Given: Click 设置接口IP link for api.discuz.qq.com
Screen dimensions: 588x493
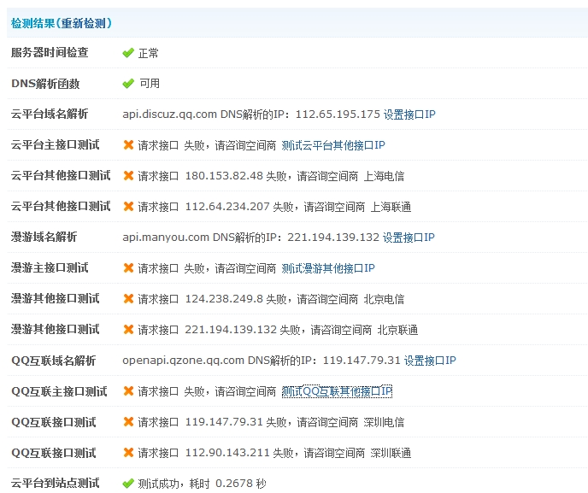Looking at the screenshot, I should pos(409,114).
